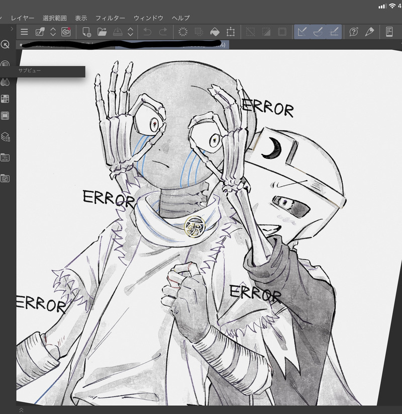Redo the last undone action
The width and height of the screenshot is (402, 414).
point(163,32)
